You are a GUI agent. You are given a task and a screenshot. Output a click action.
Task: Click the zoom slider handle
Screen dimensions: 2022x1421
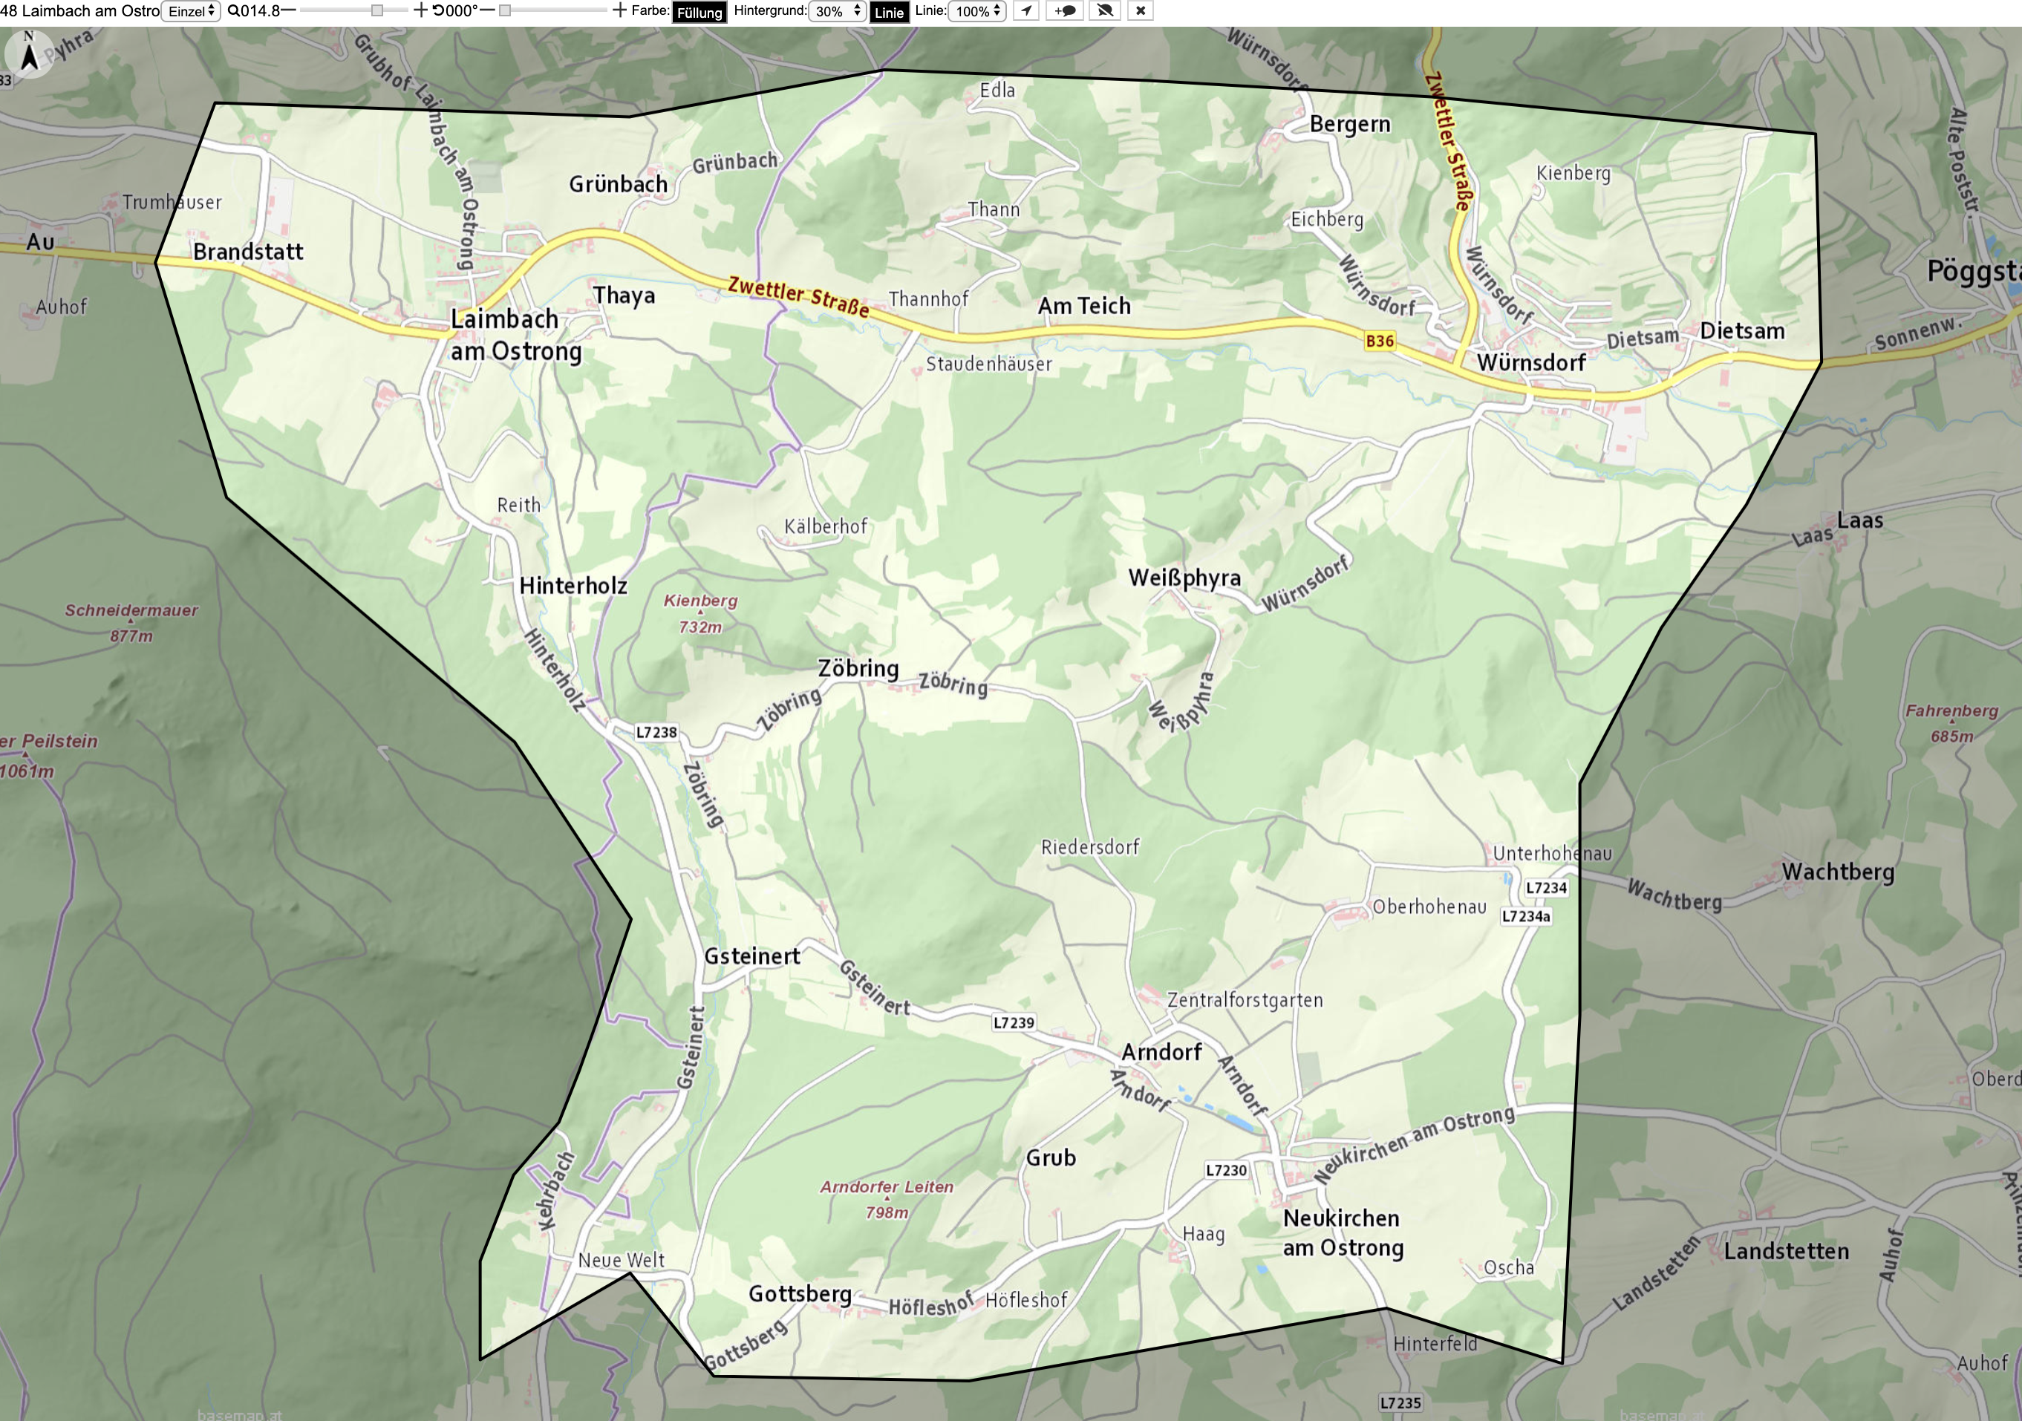click(x=377, y=10)
